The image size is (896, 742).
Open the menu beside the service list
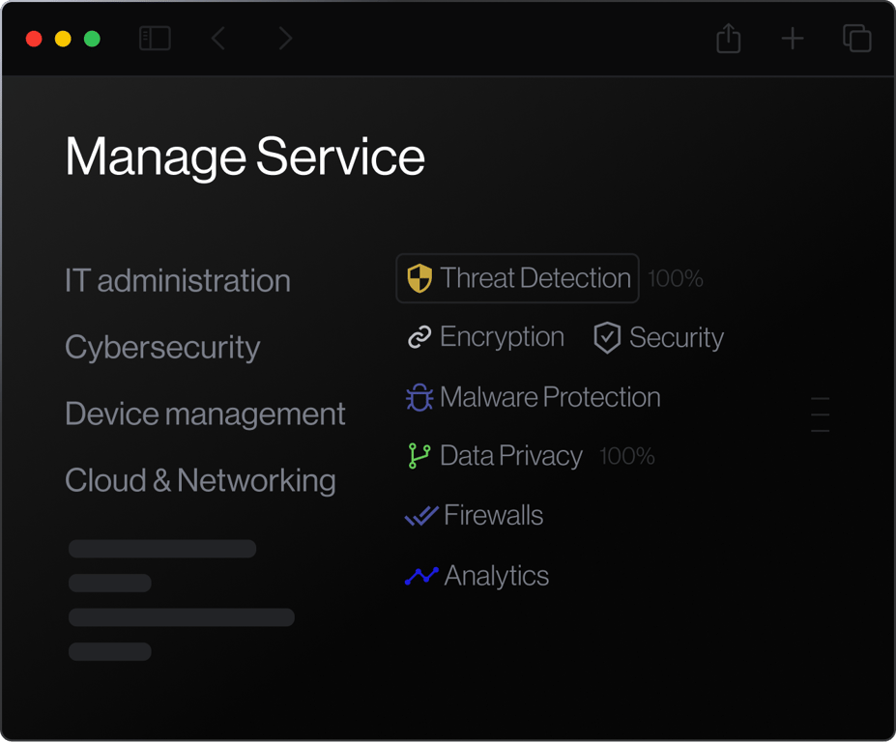pyautogui.click(x=820, y=414)
